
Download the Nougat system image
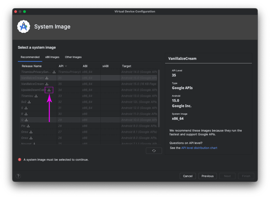(35, 143)
